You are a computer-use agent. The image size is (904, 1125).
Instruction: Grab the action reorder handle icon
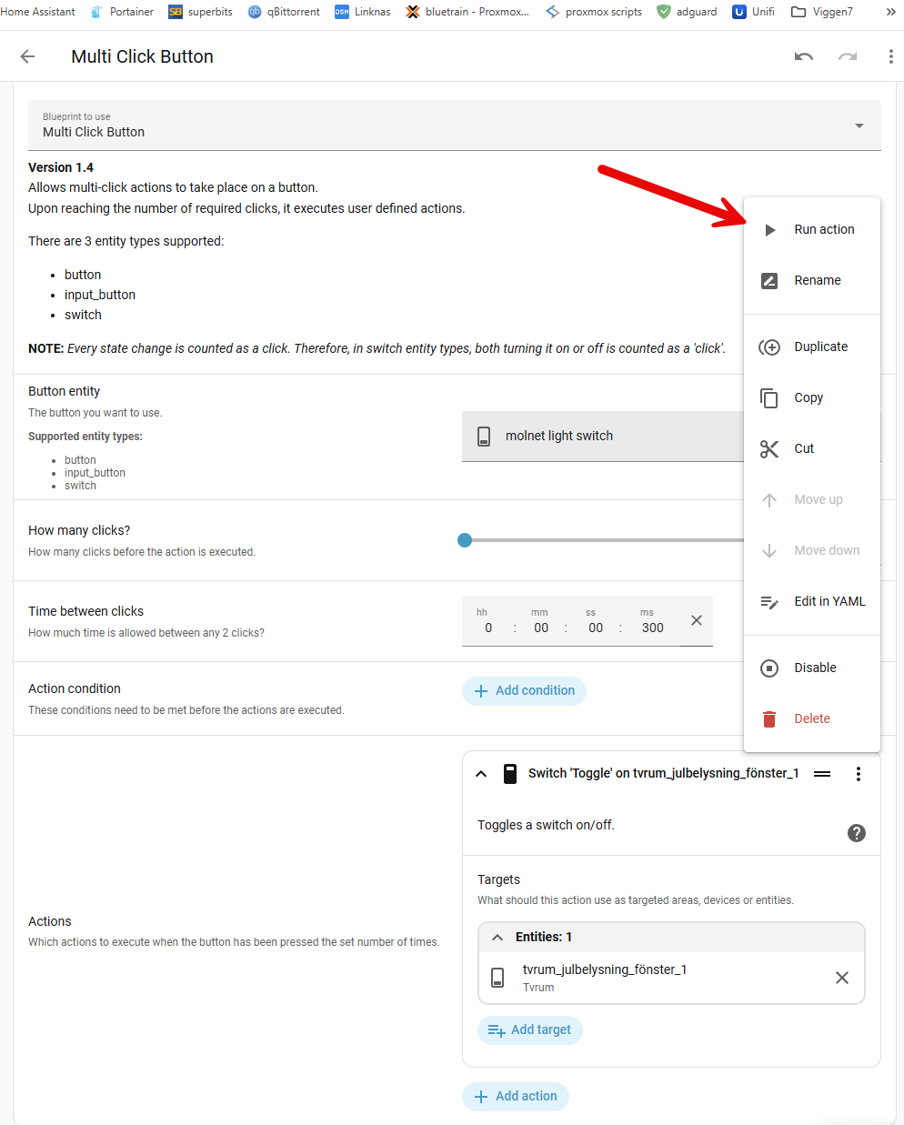[822, 774]
